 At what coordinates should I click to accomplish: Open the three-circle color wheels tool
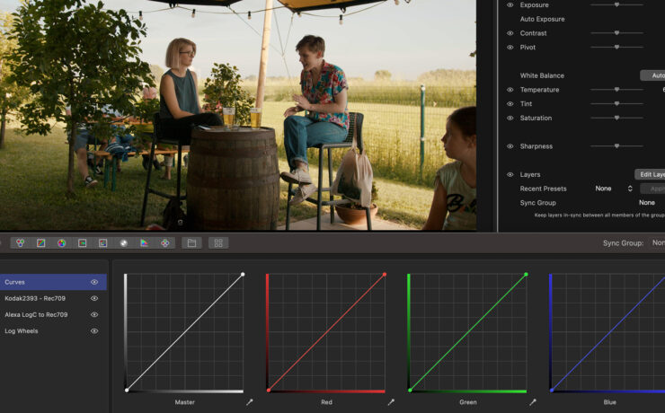[20, 242]
